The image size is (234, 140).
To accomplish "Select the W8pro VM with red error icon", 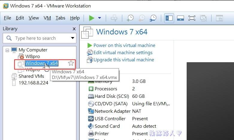I will pyautogui.click(x=33, y=57).
